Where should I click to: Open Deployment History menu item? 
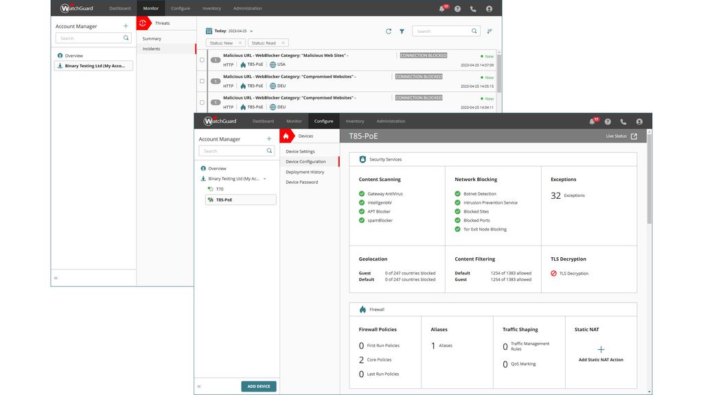point(305,172)
